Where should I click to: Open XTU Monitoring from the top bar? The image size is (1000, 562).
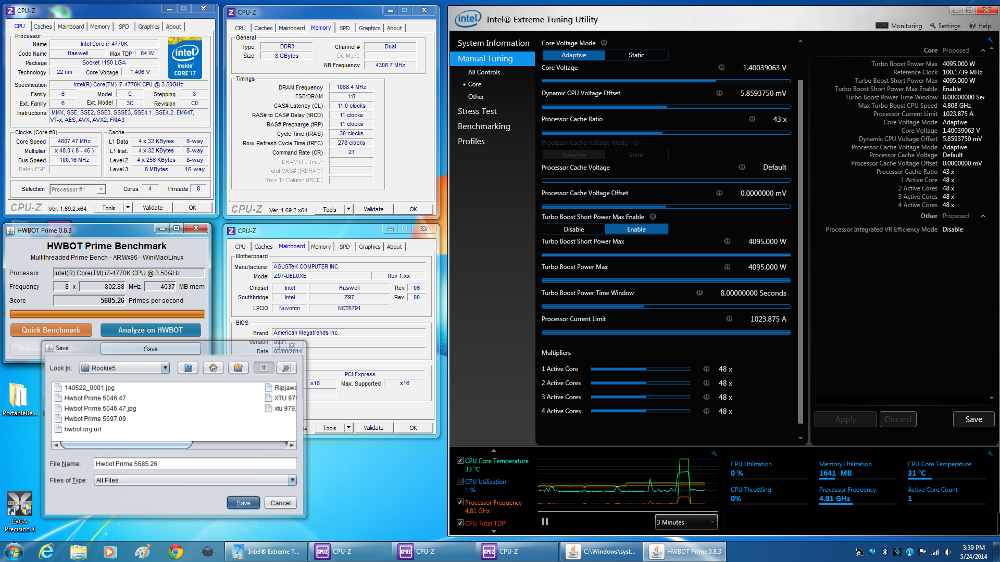point(899,26)
